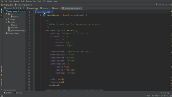172x97 pixels.
Task: Click the intention lightbulb icon
Action: (37, 9)
